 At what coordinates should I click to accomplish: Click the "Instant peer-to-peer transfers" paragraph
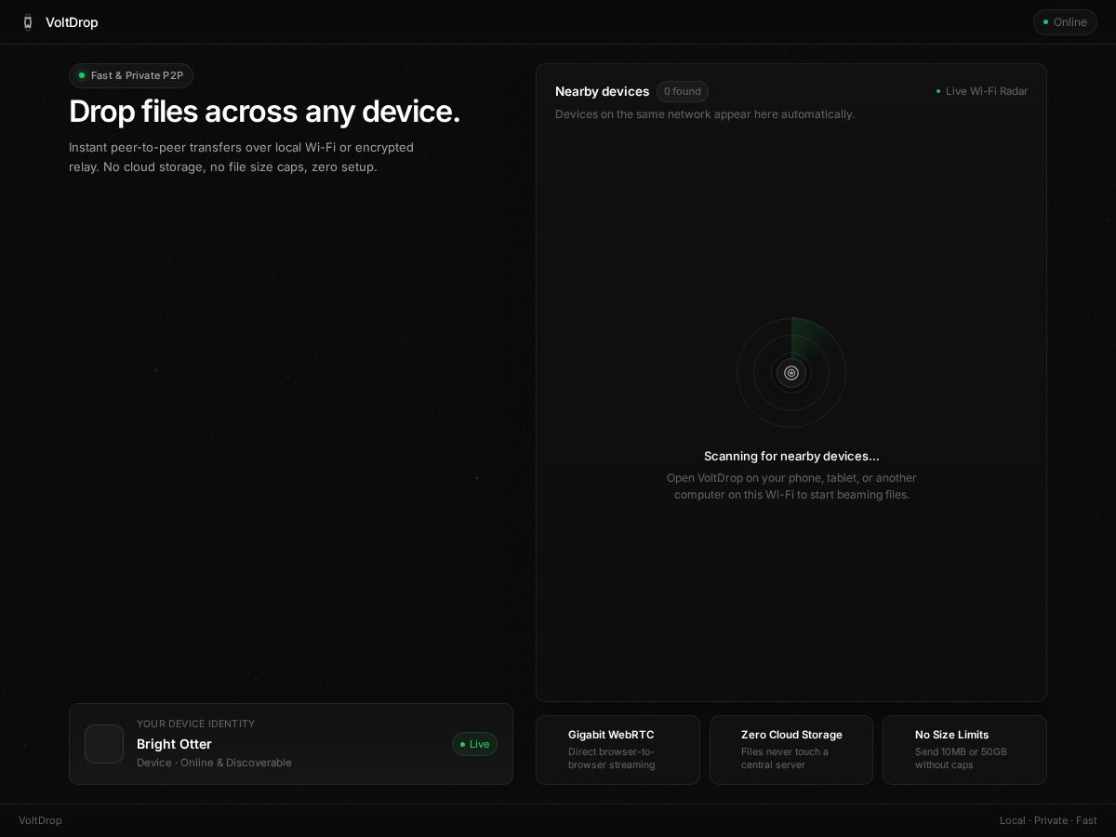(242, 157)
